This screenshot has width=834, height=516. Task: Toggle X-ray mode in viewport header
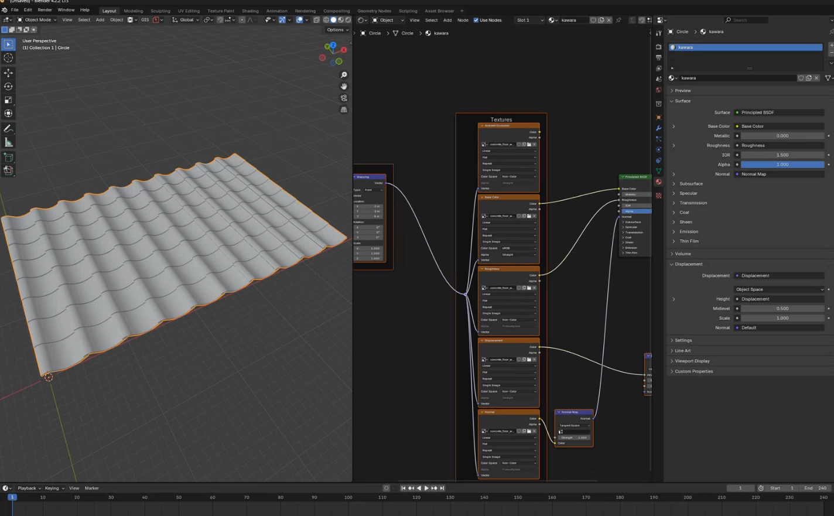pyautogui.click(x=316, y=20)
